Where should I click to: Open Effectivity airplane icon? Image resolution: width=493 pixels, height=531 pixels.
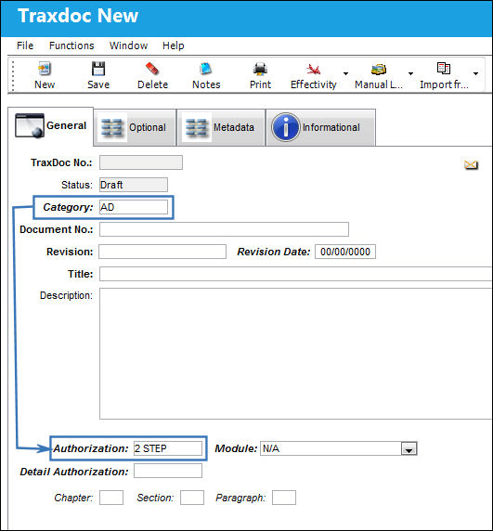pos(314,69)
